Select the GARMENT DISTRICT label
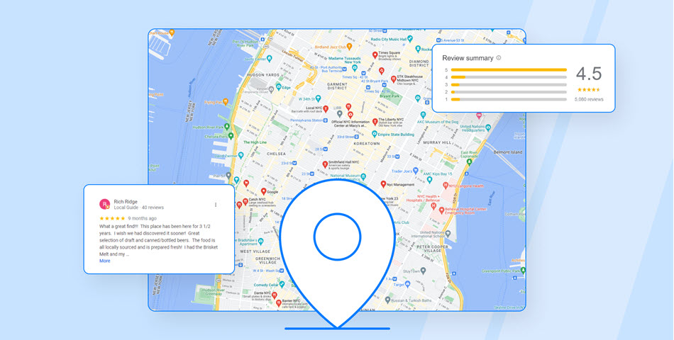 pos(337,86)
